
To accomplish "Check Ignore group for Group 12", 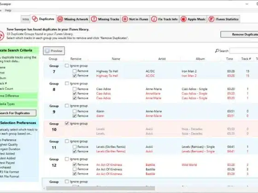I will coord(67,159).
